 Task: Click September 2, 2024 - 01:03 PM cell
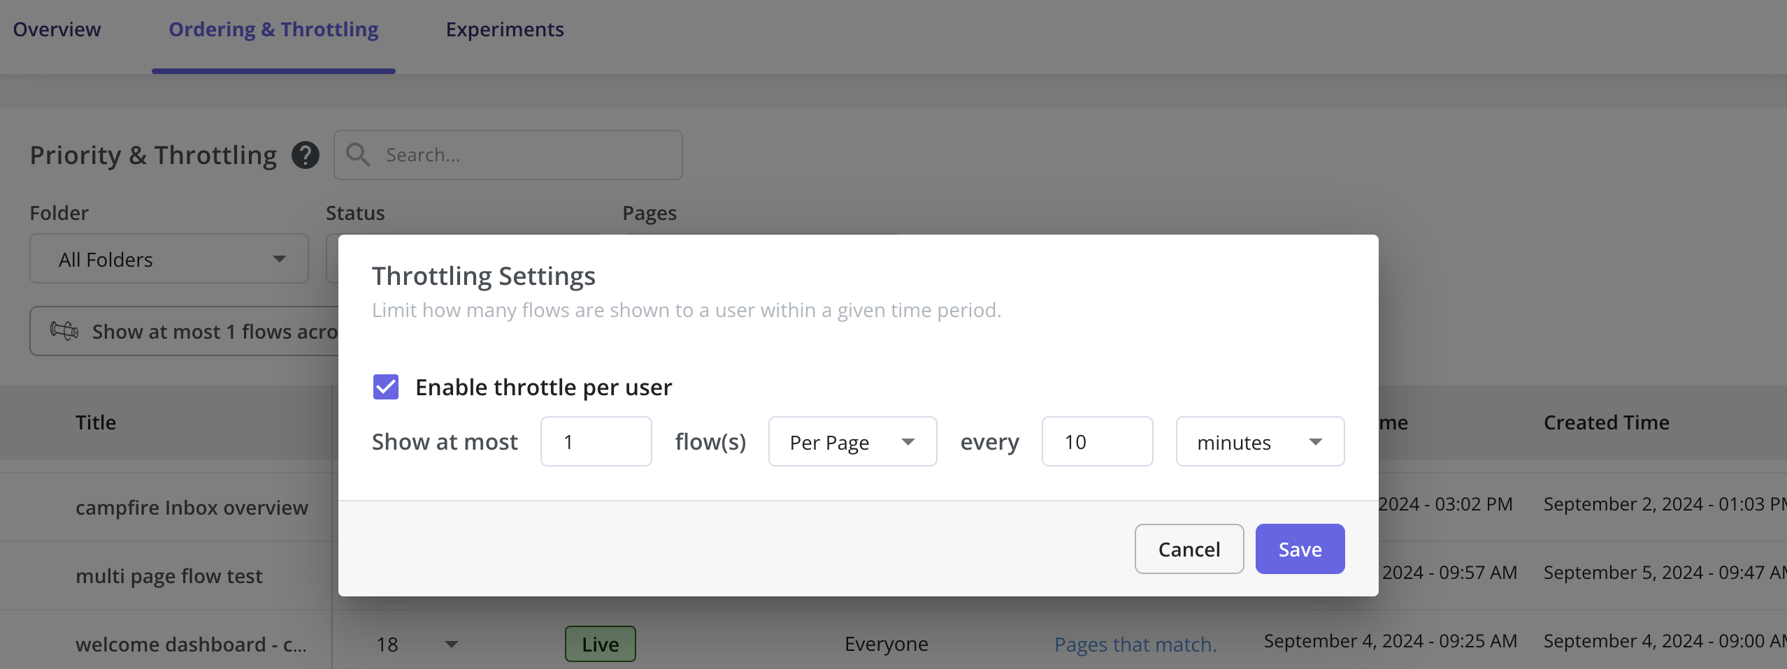click(1665, 504)
